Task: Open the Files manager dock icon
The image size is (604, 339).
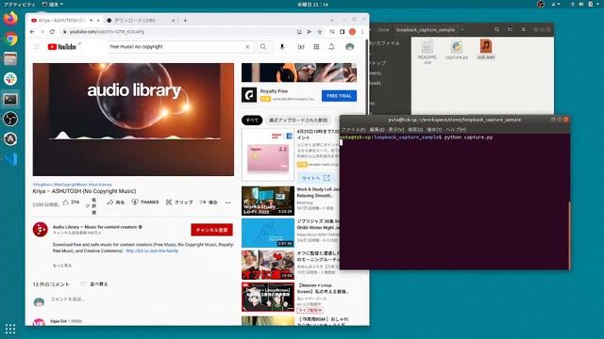Action: pos(10,58)
